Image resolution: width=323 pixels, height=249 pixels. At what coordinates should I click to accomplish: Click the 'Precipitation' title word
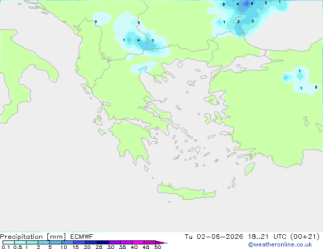[x=21, y=237]
